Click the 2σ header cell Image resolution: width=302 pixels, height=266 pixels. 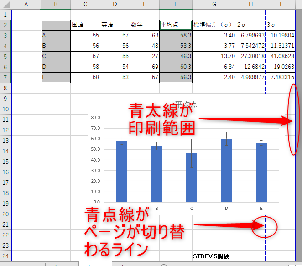[x=251, y=25]
